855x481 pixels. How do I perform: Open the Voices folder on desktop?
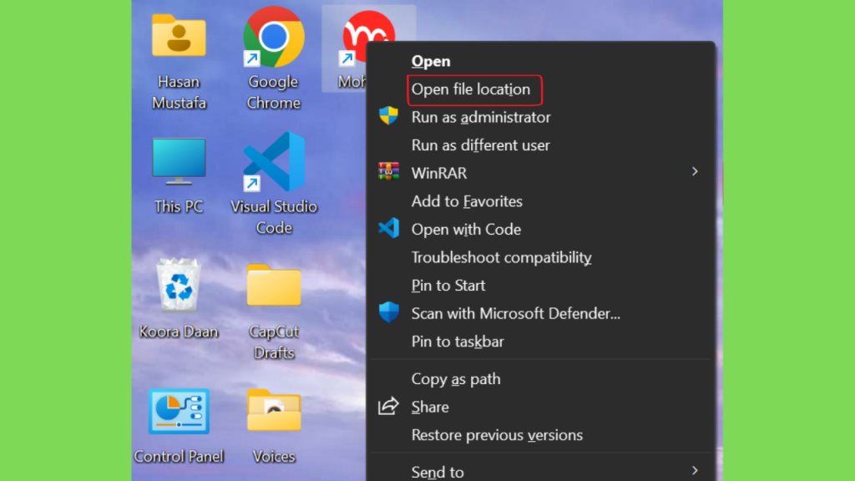tap(274, 411)
